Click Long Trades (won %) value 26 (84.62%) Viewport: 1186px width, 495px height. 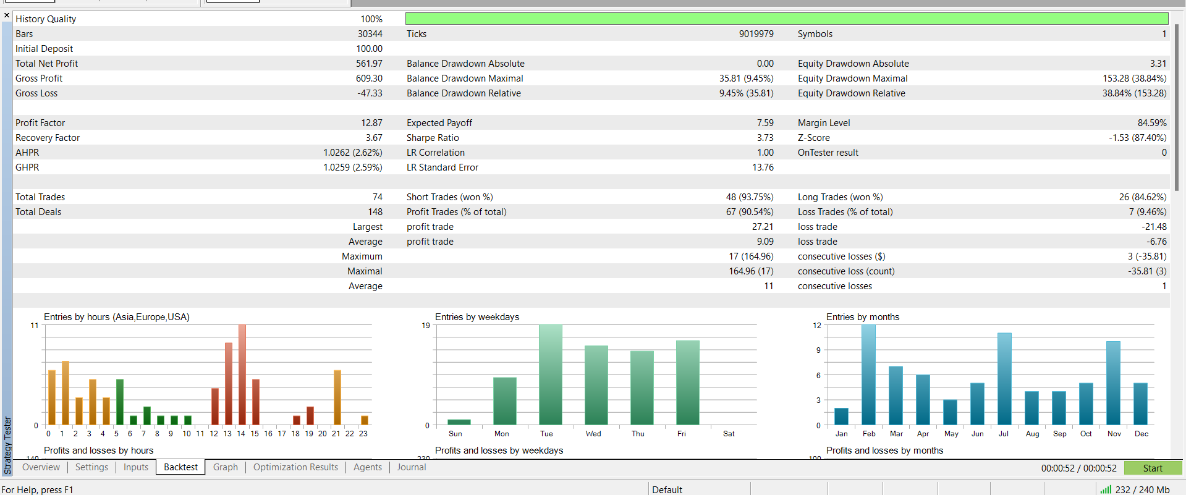point(1143,197)
